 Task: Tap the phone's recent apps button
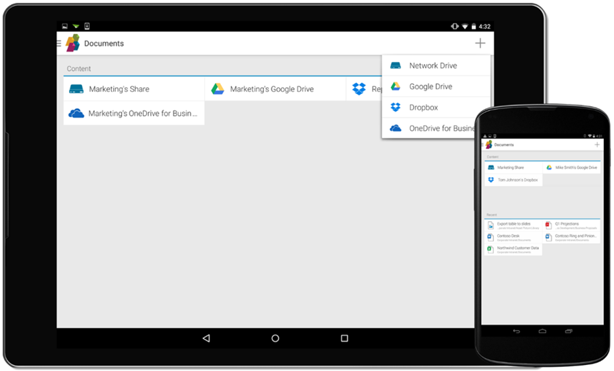click(x=568, y=331)
